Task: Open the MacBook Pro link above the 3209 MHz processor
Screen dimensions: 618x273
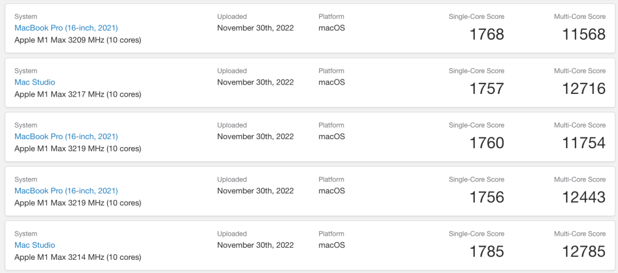Action: tap(66, 28)
